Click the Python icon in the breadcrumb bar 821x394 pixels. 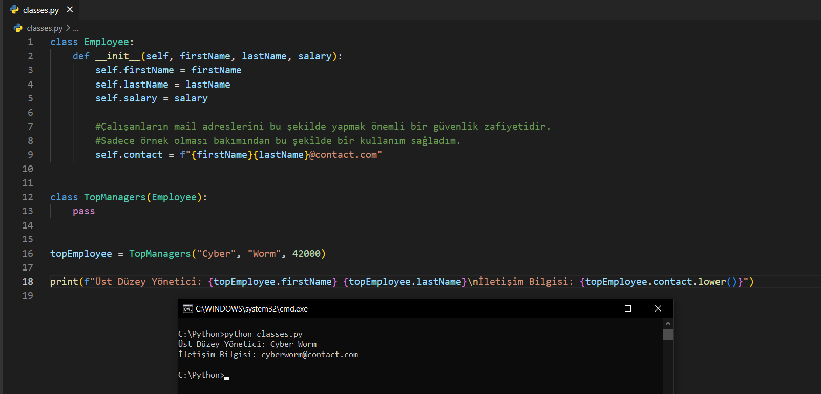[x=18, y=28]
